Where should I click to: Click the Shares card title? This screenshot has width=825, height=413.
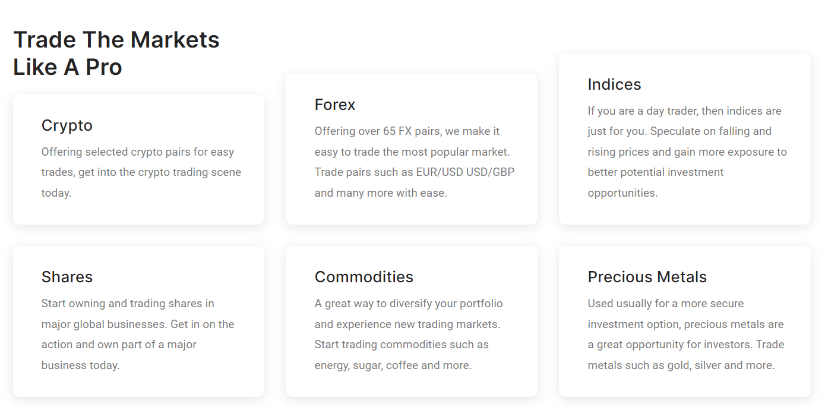[67, 277]
